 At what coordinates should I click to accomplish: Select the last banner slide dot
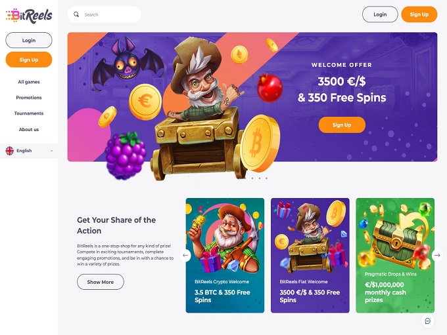pos(266,178)
